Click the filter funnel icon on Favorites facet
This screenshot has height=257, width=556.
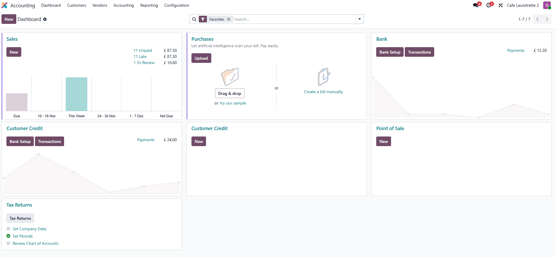[203, 19]
